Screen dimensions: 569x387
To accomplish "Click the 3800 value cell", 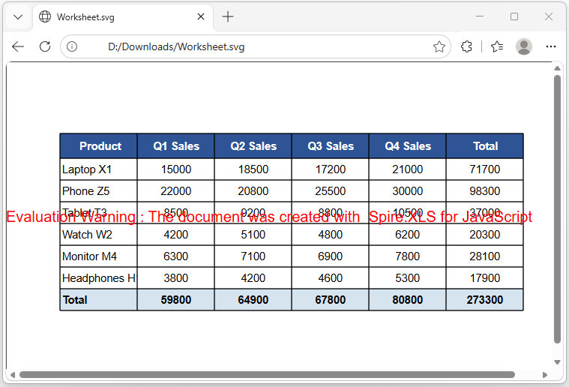I will point(176,278).
